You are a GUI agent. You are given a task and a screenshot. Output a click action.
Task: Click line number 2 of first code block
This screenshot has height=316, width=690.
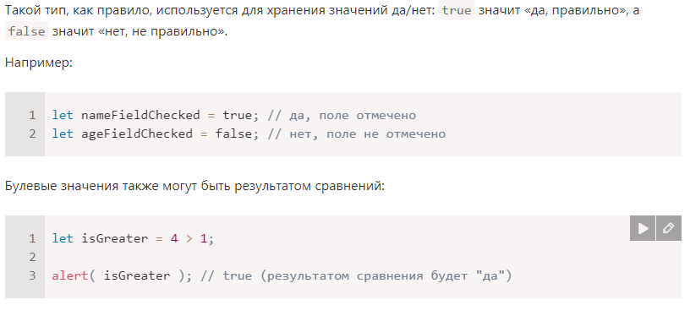coord(33,133)
